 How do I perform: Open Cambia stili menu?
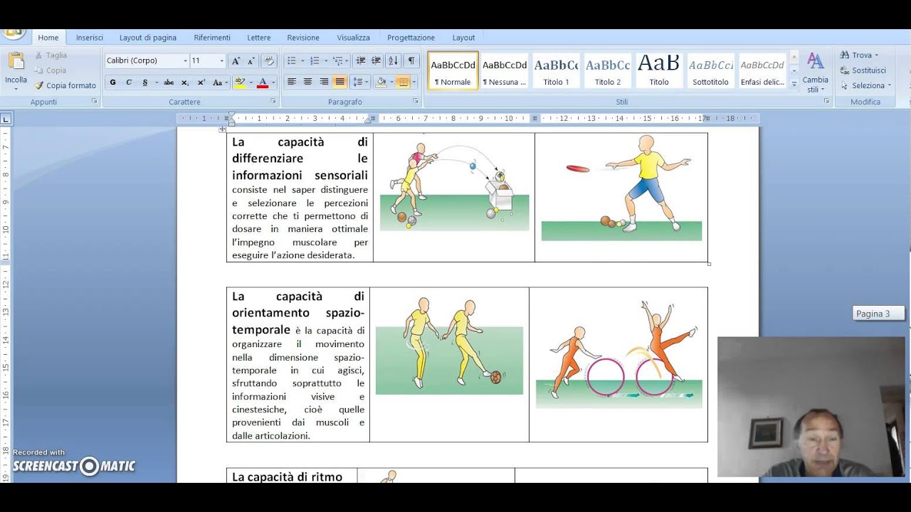click(x=815, y=73)
